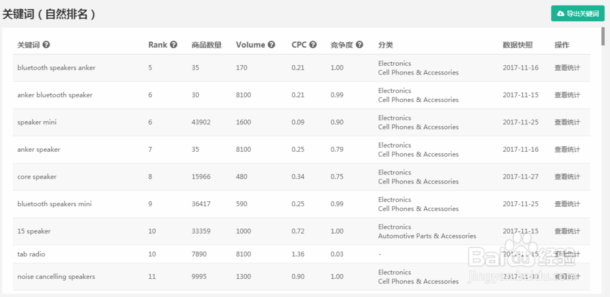Click the 关键词（自然排名）page heading
The image size is (610, 297).
pos(49,15)
